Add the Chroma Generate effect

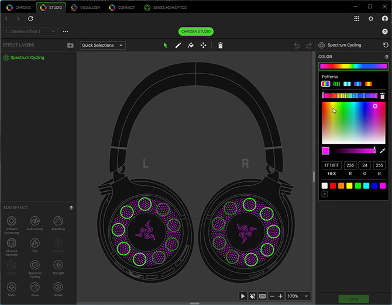(x=12, y=247)
